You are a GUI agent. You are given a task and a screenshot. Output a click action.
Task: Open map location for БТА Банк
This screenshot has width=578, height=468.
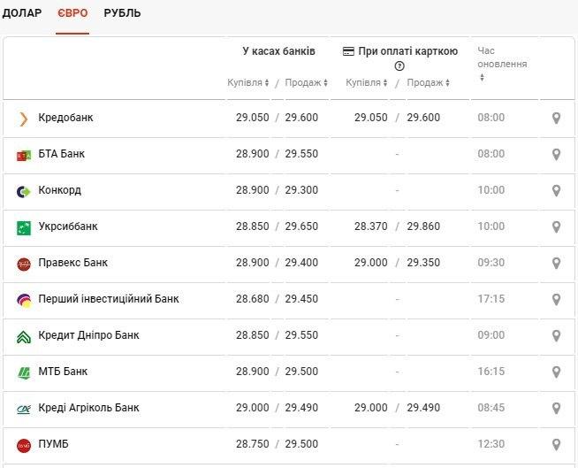(x=556, y=154)
